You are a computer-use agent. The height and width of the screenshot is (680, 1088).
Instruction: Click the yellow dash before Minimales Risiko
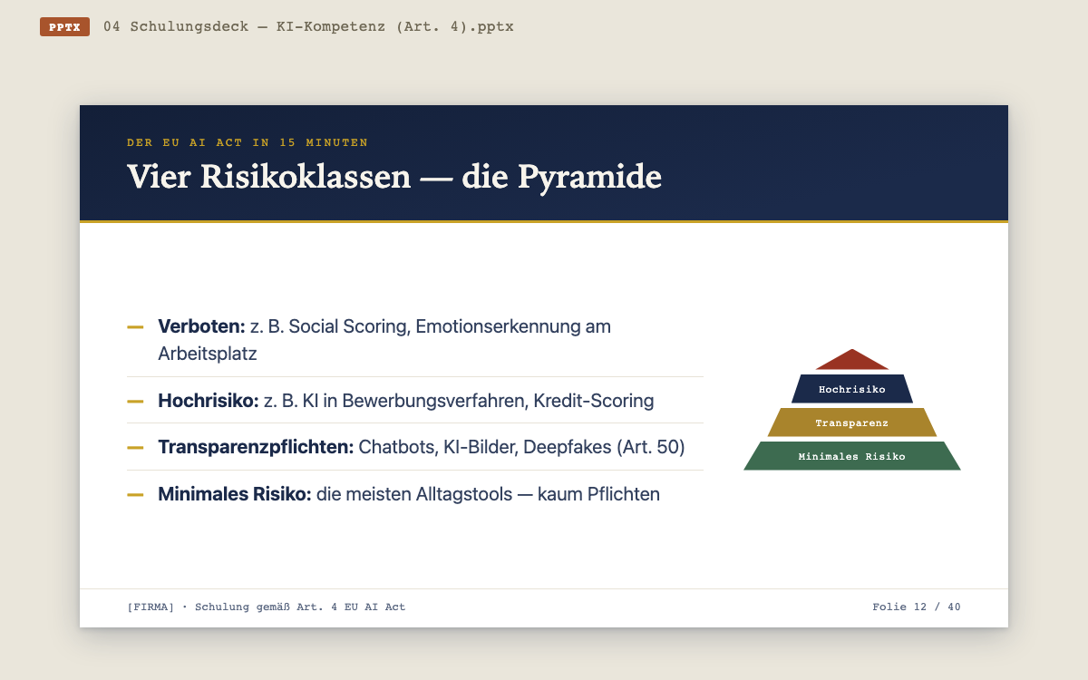(x=135, y=494)
